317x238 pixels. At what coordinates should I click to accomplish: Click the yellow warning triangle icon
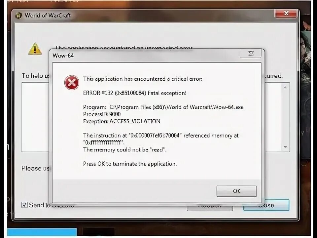[x=35, y=49]
